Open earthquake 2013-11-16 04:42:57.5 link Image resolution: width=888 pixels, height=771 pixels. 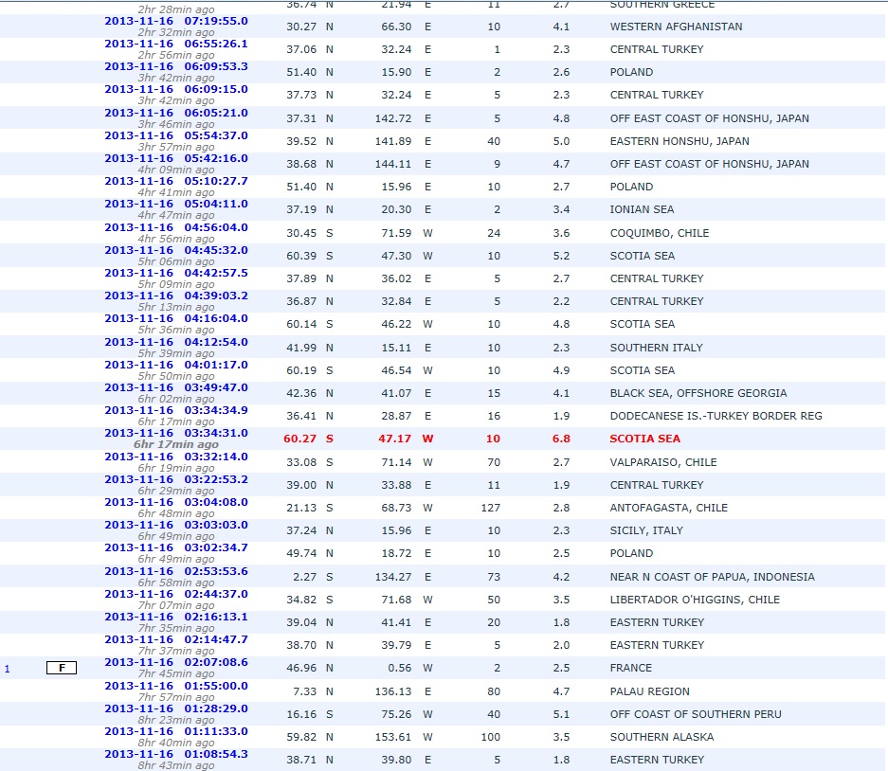(176, 272)
